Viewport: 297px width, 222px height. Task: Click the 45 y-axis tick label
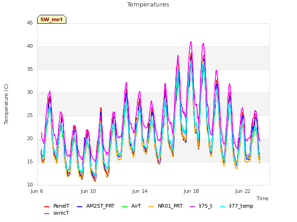point(30,23)
